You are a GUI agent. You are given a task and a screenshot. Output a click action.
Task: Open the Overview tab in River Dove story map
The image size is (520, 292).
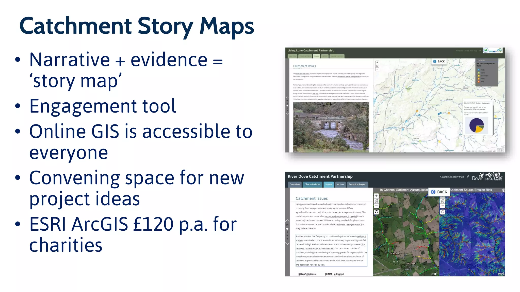pyautogui.click(x=295, y=184)
